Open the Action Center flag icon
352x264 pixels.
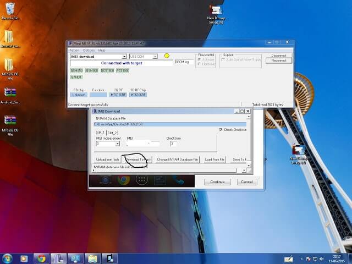click(308, 259)
